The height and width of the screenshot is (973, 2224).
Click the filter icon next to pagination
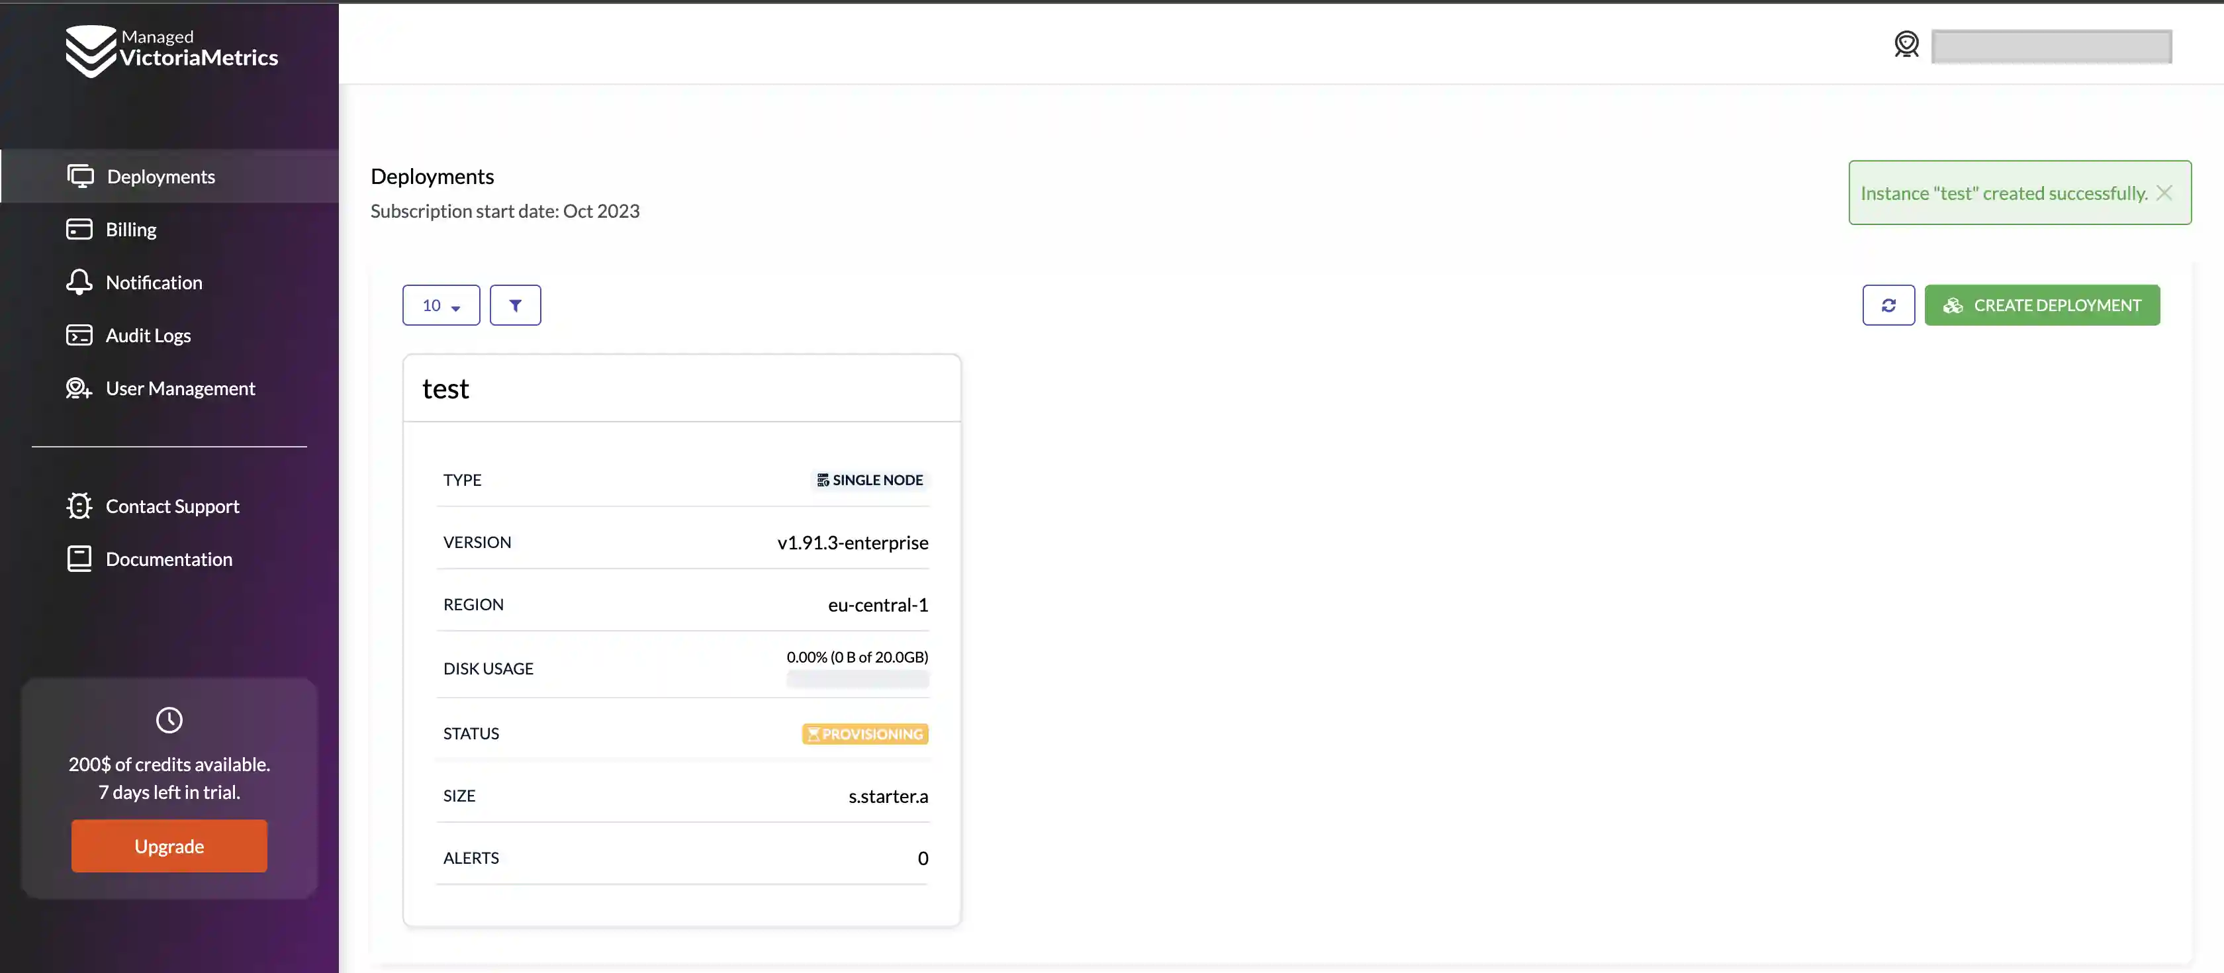[515, 305]
